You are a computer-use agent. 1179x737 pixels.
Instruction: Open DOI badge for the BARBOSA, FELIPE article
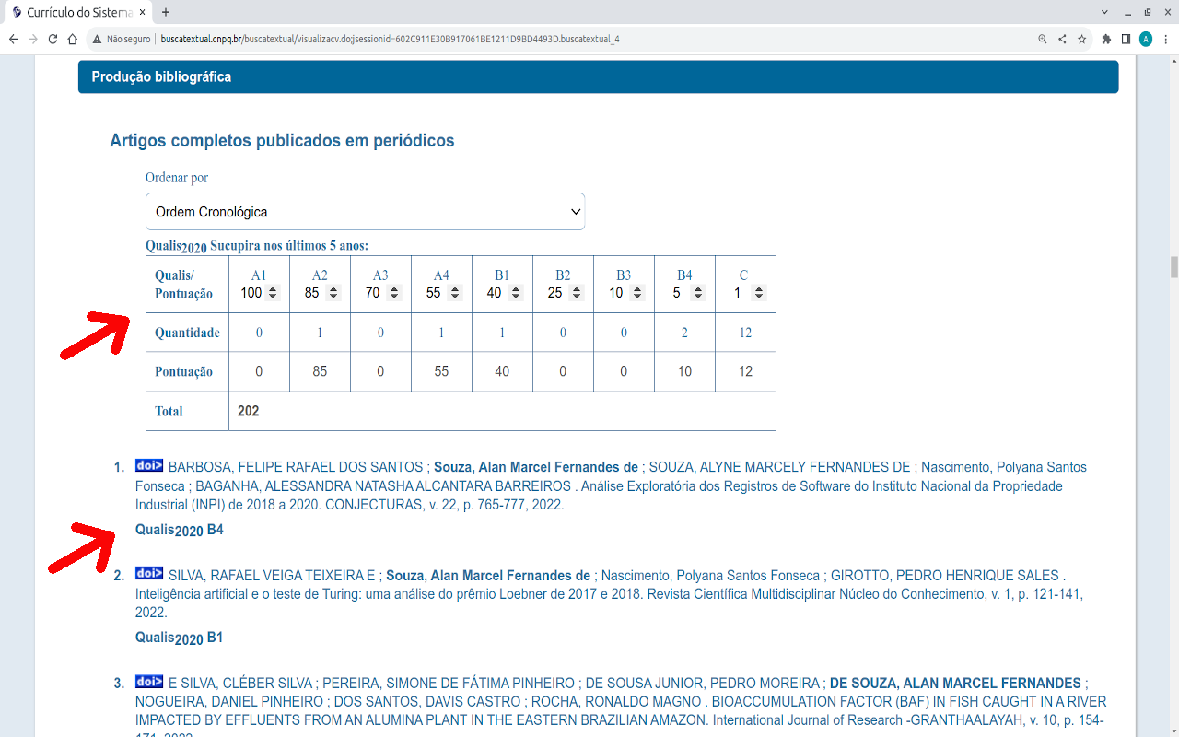point(149,465)
